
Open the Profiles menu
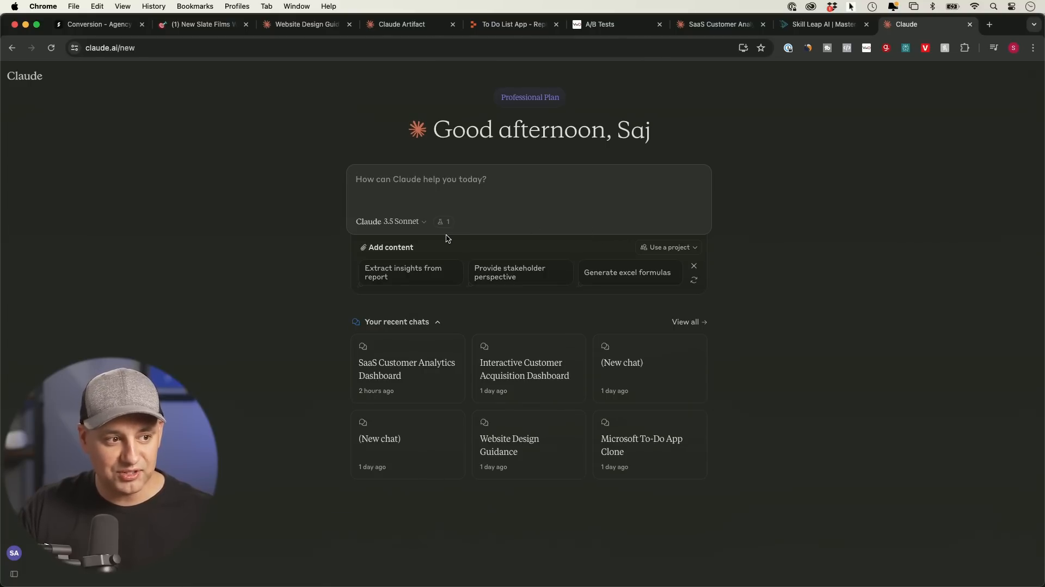[237, 7]
